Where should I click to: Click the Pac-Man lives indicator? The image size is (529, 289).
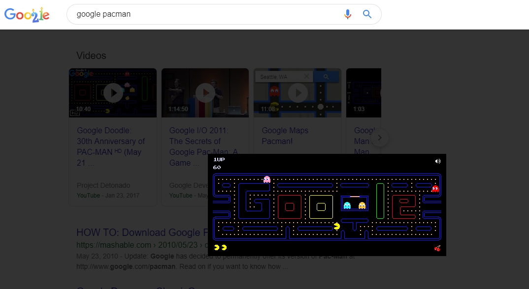pos(220,248)
